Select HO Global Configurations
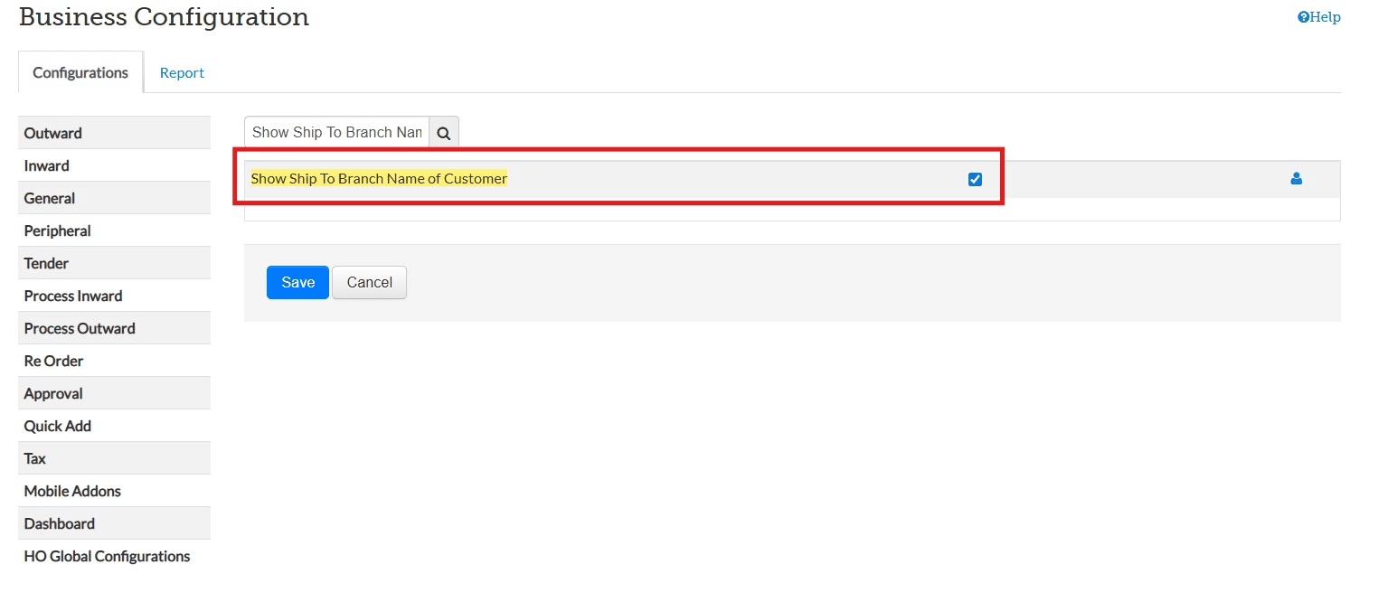 (107, 556)
